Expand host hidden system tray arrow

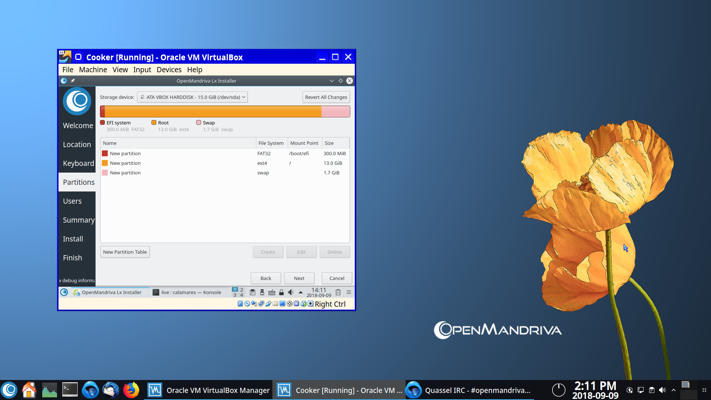[x=674, y=390]
